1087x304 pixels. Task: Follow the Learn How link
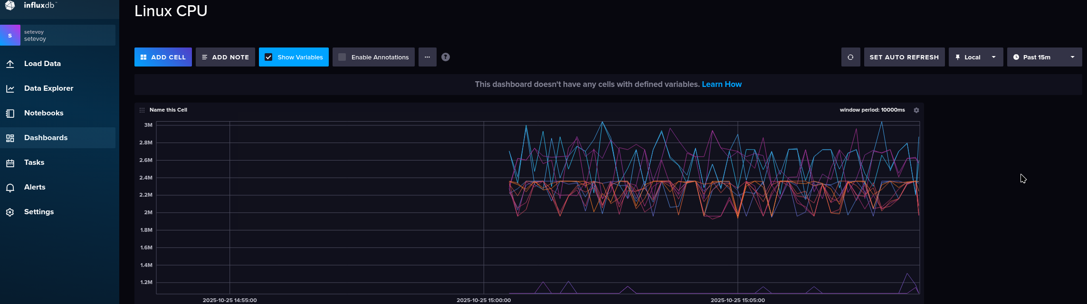(x=722, y=84)
